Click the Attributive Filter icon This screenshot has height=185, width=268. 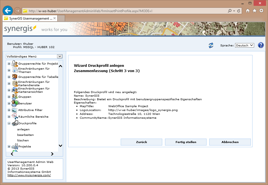coord(15,110)
